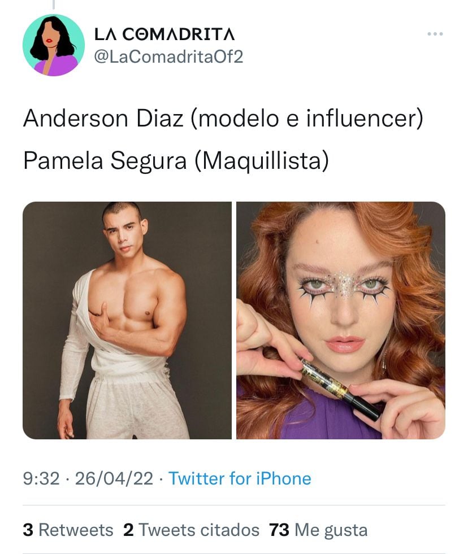Click the number 2 quoted tweets count
This screenshot has height=554, width=468.
tap(128, 530)
